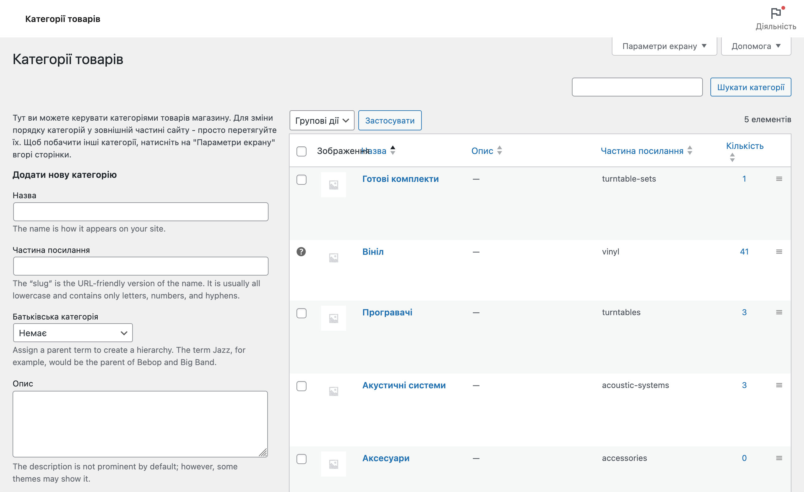Click reorder handle icon for Акустичні системи
Viewport: 804px width, 492px height.
[780, 385]
